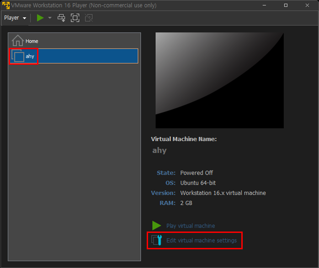Click the 2 GB RAM value

click(186, 203)
